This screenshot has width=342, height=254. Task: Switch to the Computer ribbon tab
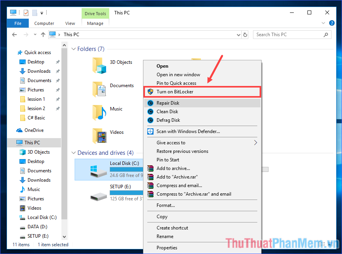(x=44, y=23)
